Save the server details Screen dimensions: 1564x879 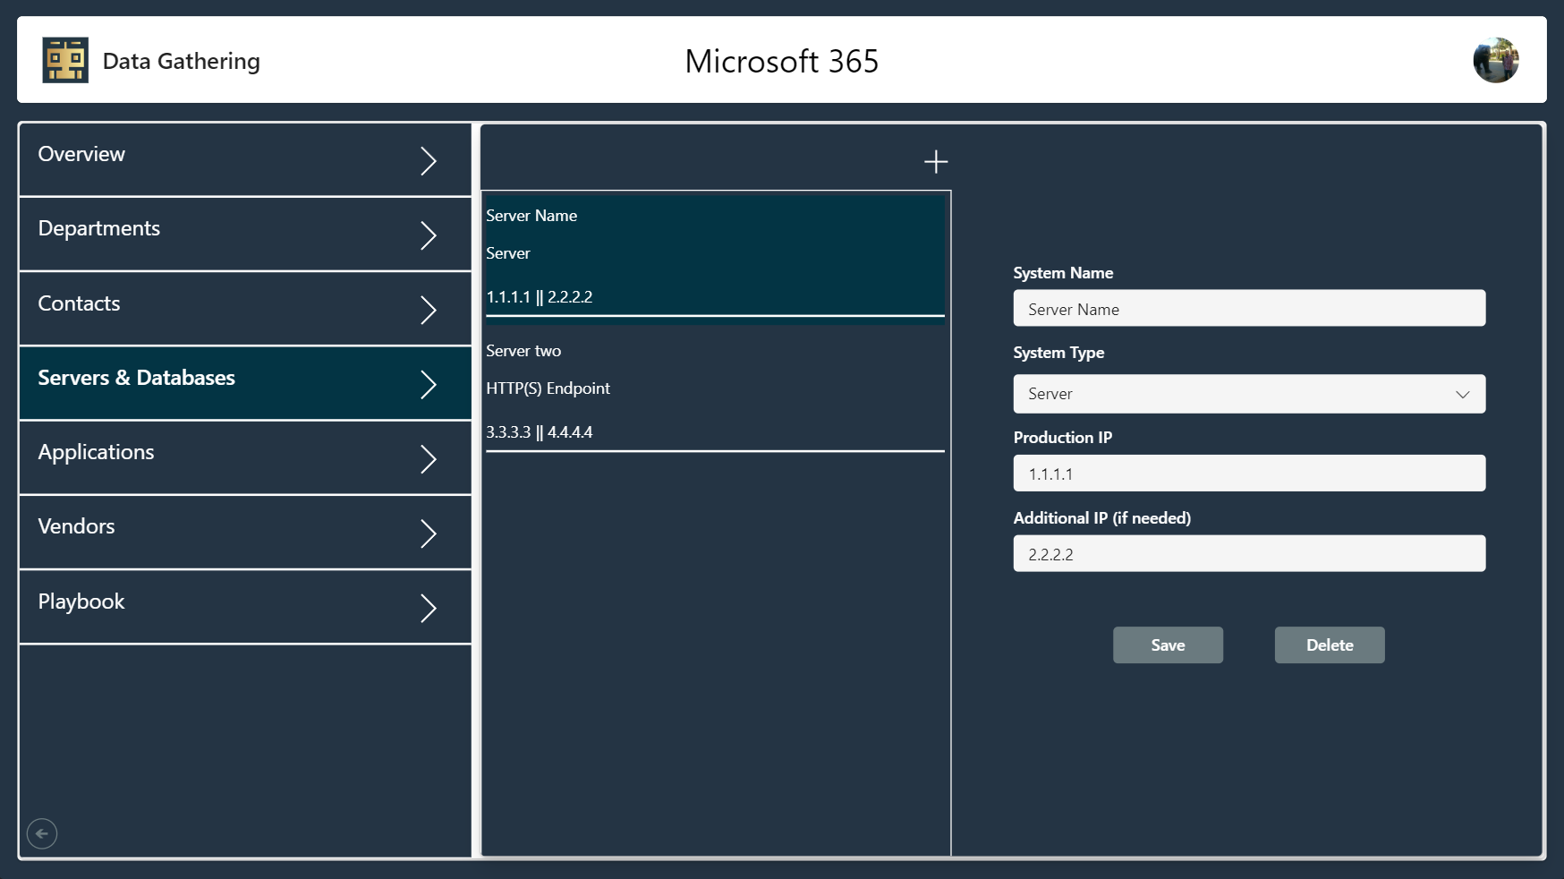coord(1168,644)
